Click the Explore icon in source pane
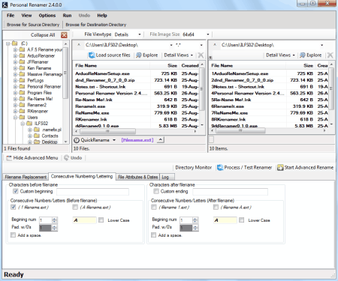 pos(139,55)
